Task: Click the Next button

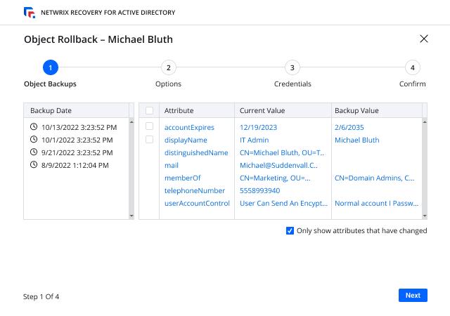Action: point(413,296)
